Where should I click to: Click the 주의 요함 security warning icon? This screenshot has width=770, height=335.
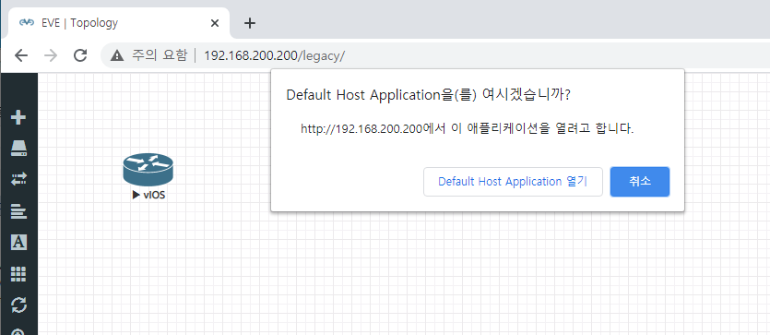pyautogui.click(x=117, y=55)
